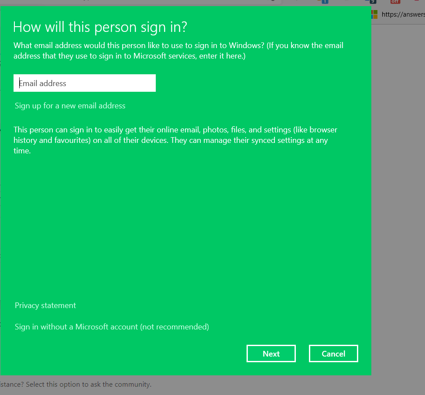Screen dimensions: 425x395
Task: Click the Microsoft logo bookmark icon in browser
Action: click(x=374, y=14)
